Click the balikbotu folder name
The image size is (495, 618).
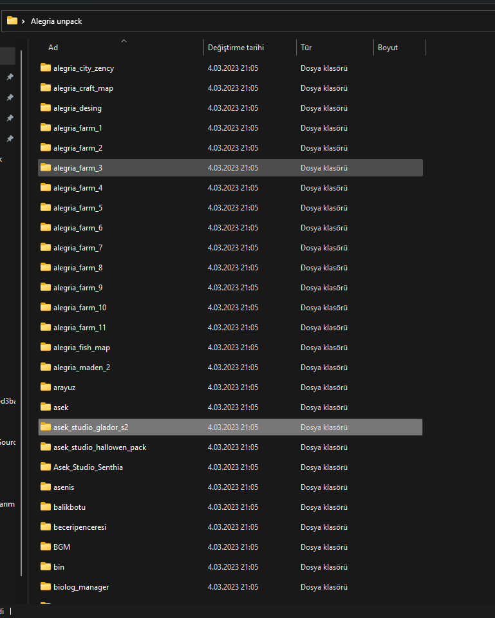[x=70, y=507]
